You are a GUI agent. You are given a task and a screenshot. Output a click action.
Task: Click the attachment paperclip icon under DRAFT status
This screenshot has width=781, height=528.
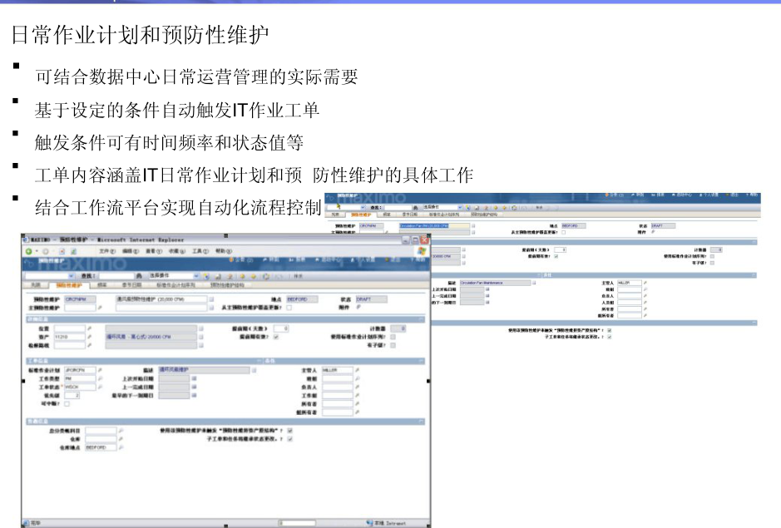tap(358, 307)
